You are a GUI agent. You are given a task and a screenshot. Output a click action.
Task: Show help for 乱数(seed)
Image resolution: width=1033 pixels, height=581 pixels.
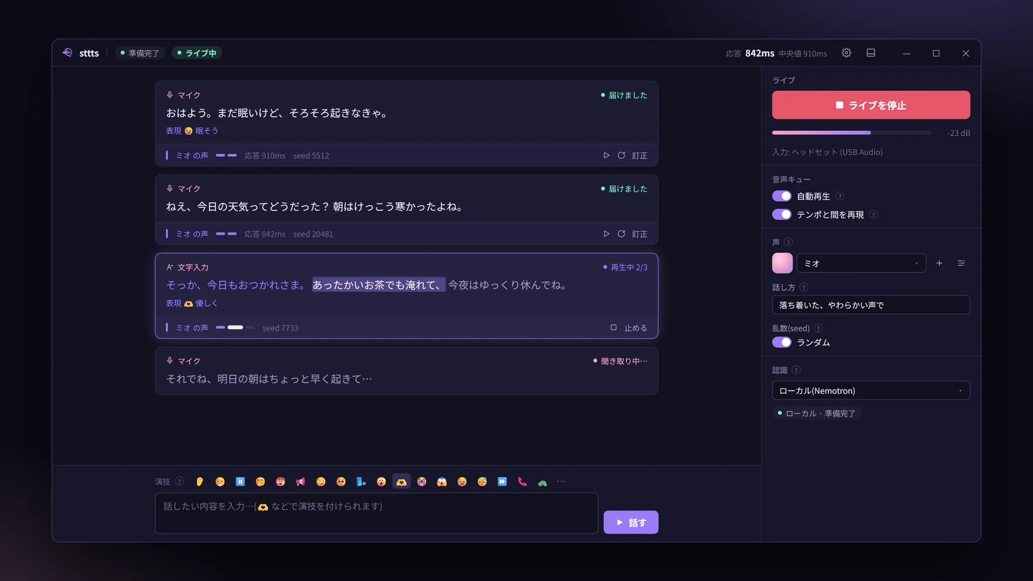[x=818, y=328]
